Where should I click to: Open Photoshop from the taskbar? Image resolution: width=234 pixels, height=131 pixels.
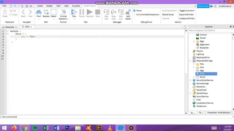pos(67,128)
